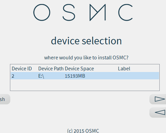Click the forward arrow to proceed
166x133 pixels.
point(158,99)
